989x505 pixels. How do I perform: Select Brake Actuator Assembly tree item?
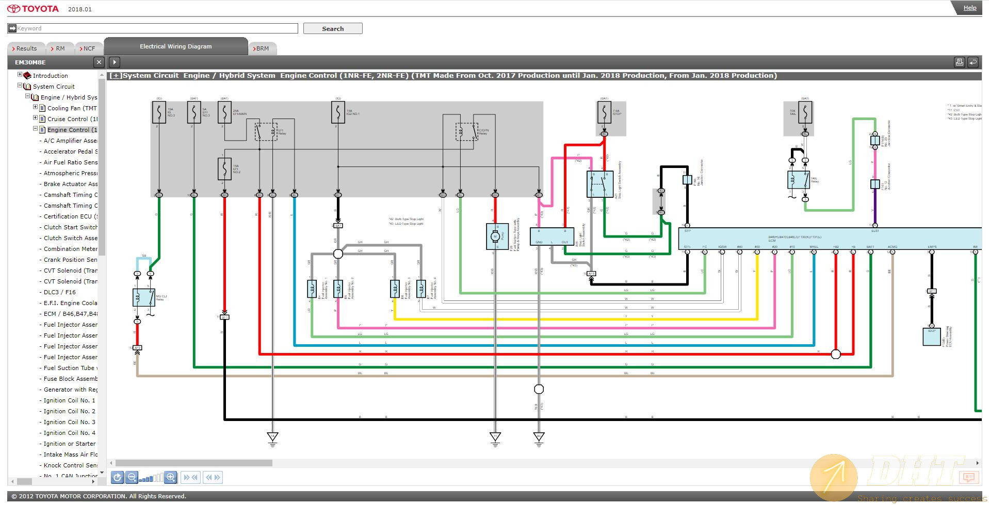tap(70, 184)
